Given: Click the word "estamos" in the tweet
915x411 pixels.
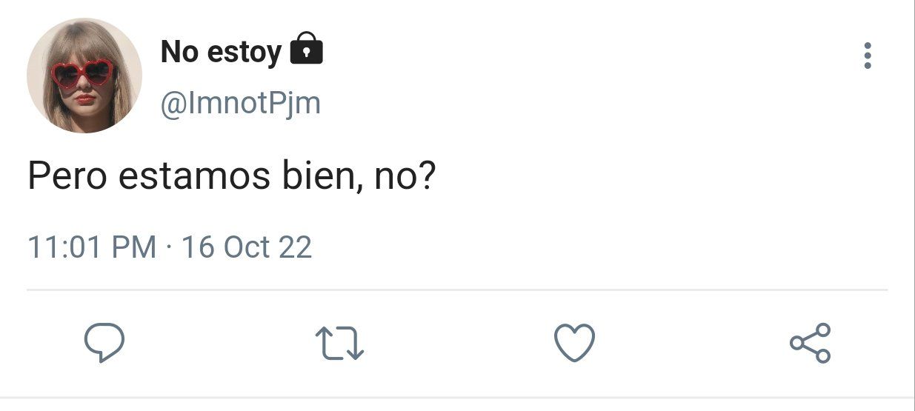Looking at the screenshot, I should 196,177.
